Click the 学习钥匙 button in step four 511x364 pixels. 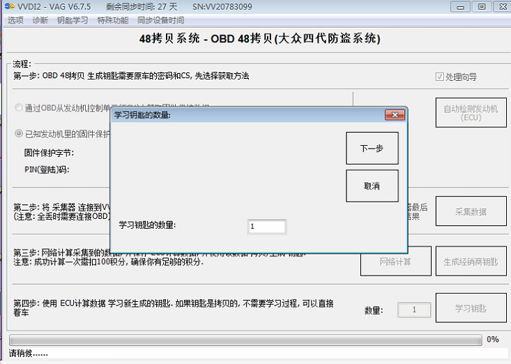coord(471,308)
